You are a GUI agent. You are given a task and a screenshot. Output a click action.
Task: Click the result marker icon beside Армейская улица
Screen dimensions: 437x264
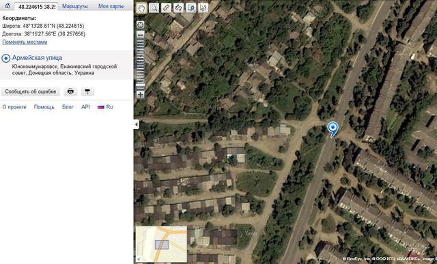pos(6,59)
